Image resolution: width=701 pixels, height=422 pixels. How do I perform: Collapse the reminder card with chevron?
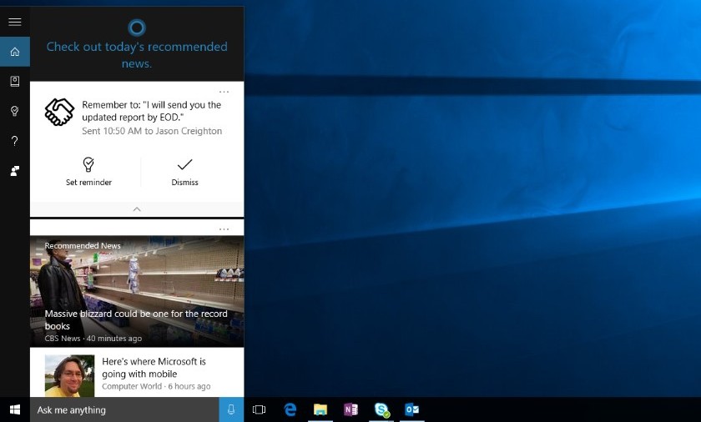[137, 209]
